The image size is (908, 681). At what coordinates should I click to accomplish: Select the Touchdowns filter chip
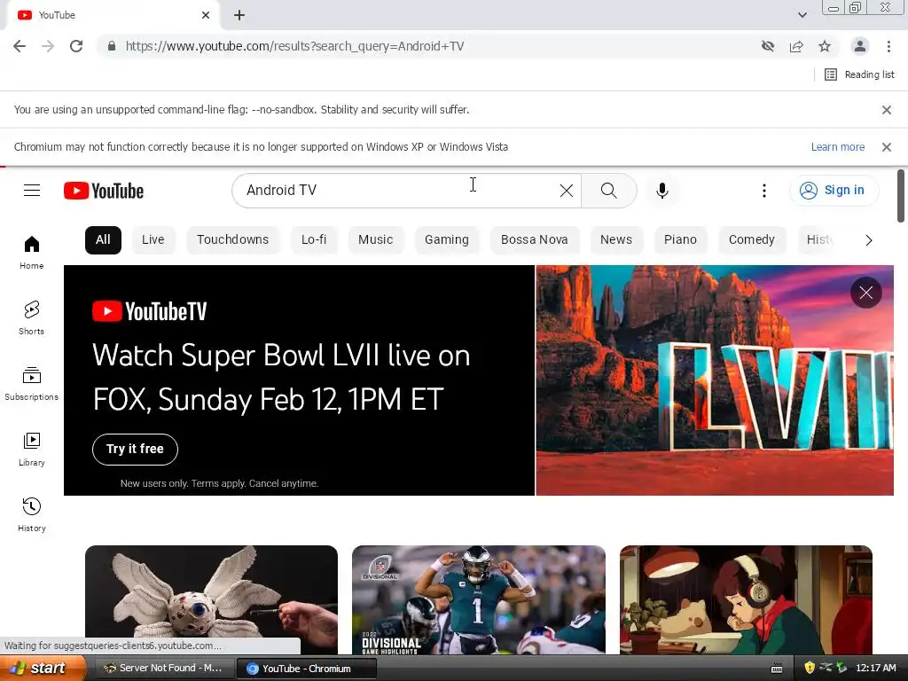click(x=233, y=240)
